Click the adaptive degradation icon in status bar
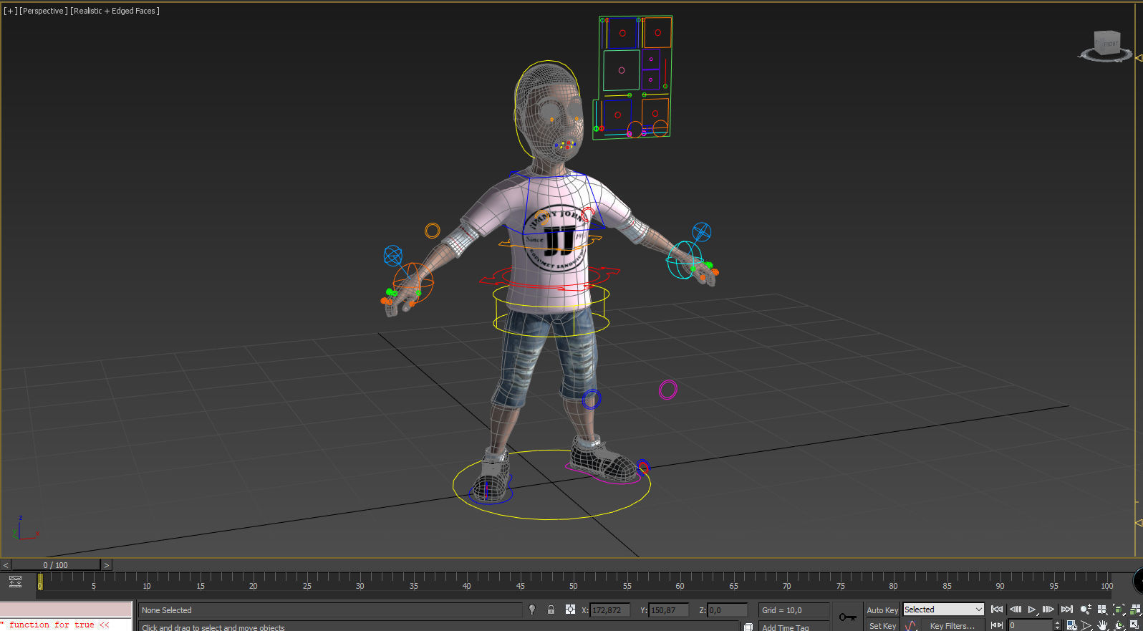Image resolution: width=1143 pixels, height=631 pixels. (748, 627)
